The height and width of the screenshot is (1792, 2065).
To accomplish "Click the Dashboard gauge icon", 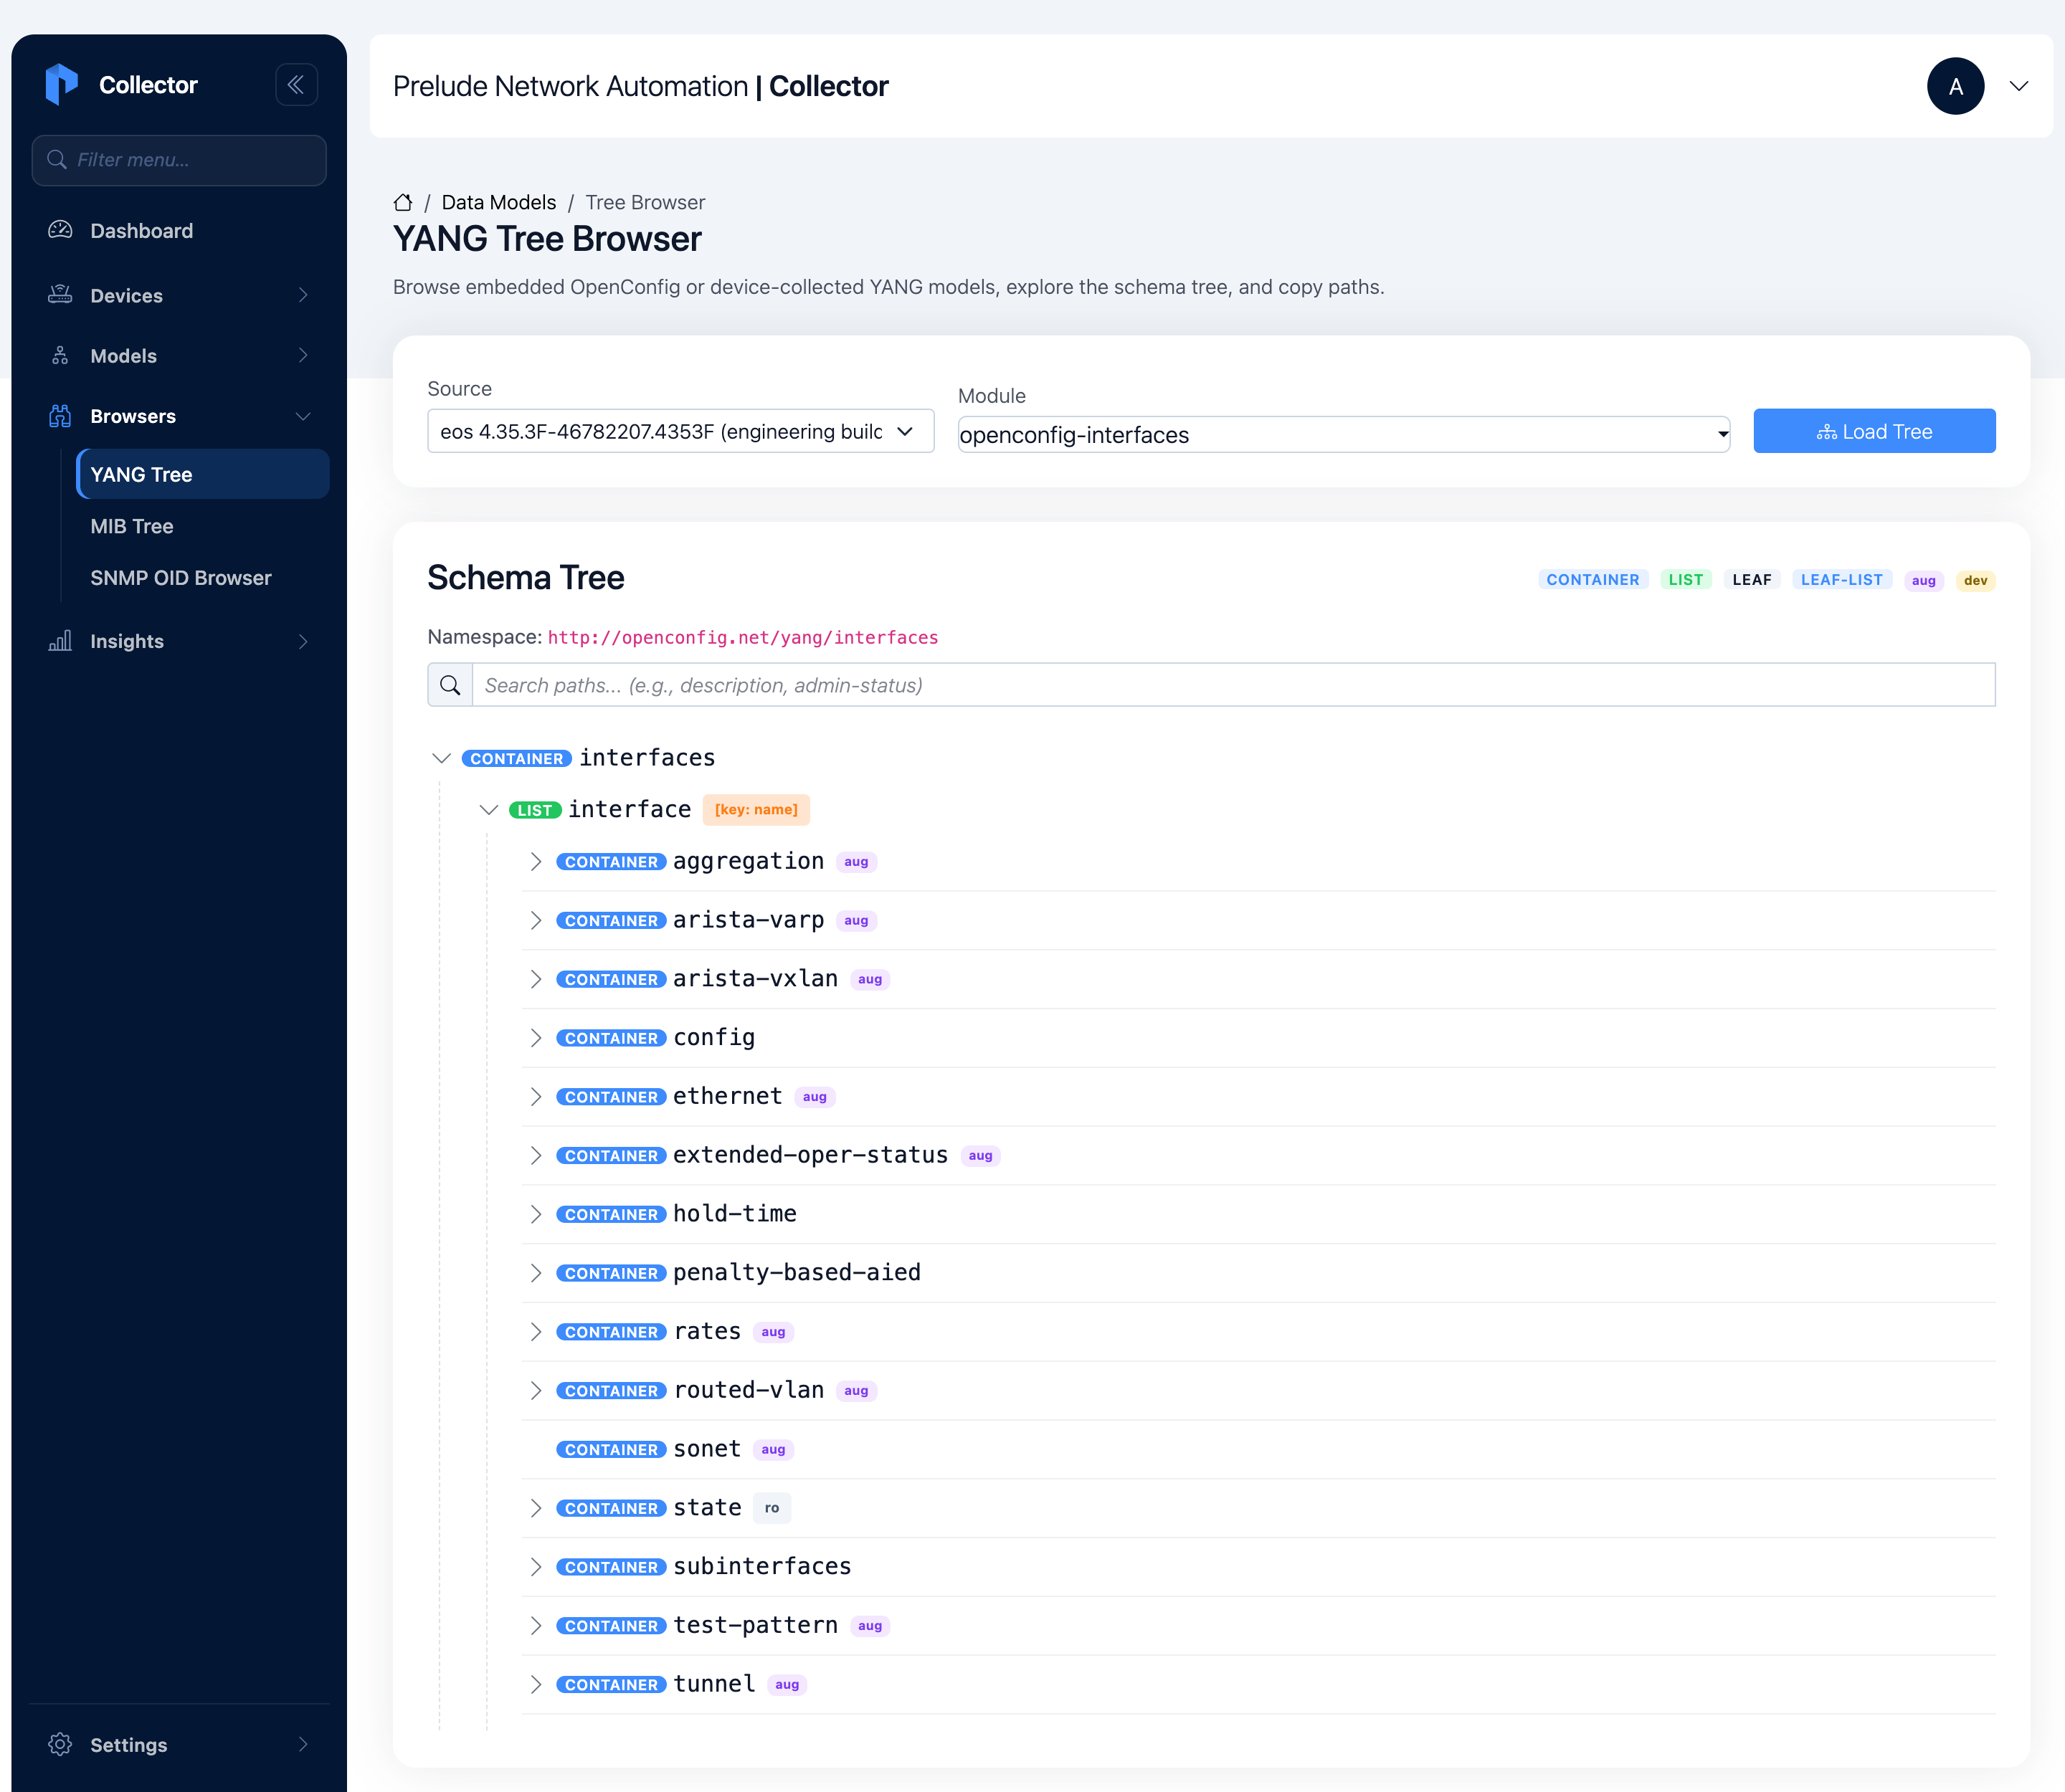I will 60,230.
